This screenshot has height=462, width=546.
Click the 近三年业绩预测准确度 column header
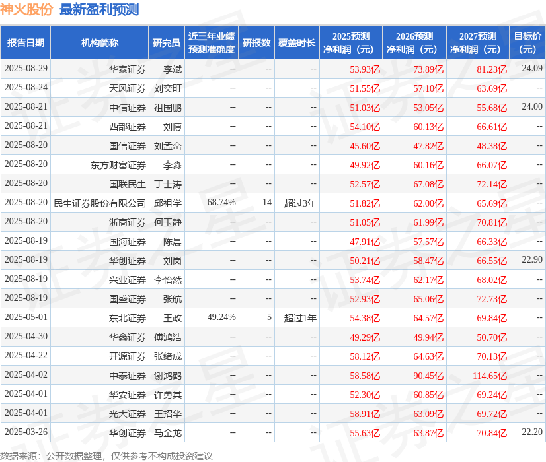212,42
